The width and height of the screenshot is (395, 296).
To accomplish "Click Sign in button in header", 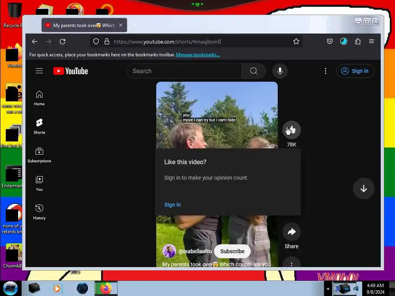I will [x=355, y=71].
